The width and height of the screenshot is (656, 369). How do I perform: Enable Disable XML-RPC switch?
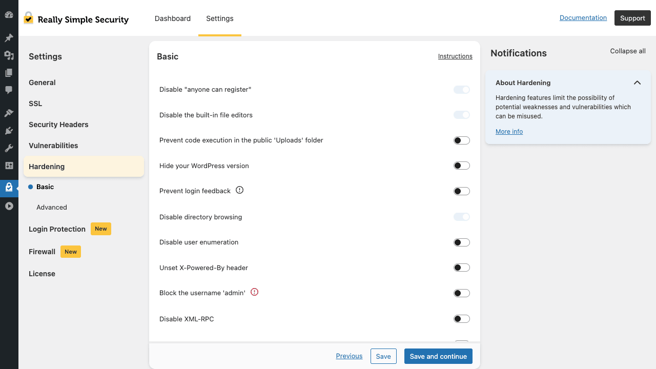[x=462, y=319]
